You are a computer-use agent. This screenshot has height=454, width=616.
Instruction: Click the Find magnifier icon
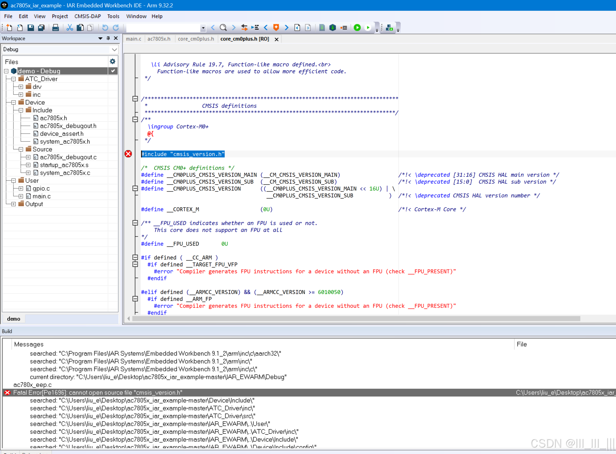223,28
